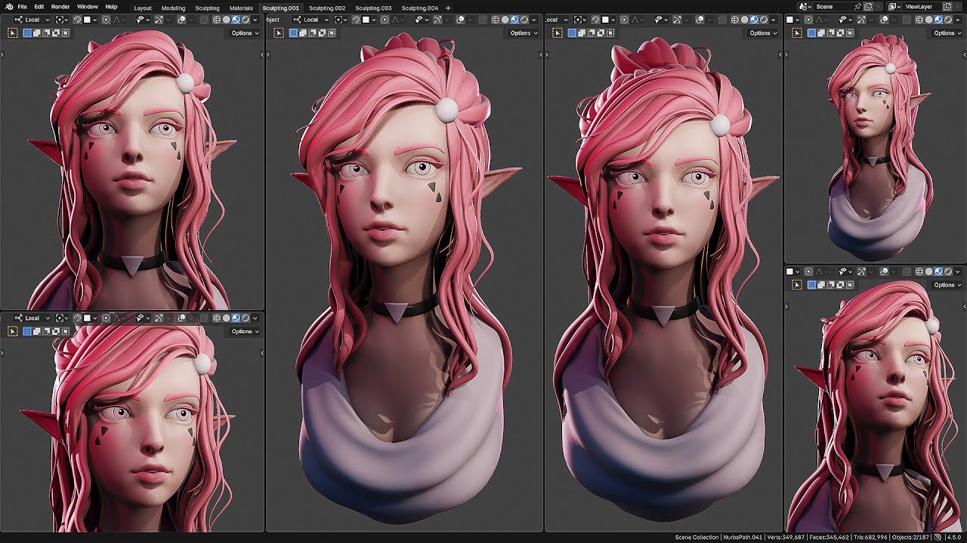967x543 pixels.
Task: Select the Tweak tool in top-left viewport
Action: (x=12, y=33)
